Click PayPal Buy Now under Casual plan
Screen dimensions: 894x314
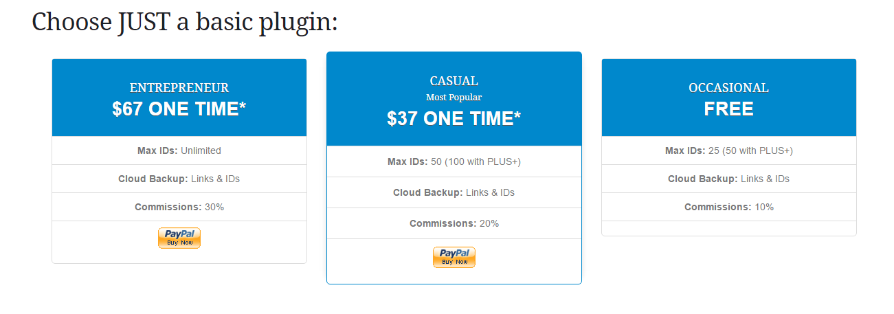coord(454,257)
